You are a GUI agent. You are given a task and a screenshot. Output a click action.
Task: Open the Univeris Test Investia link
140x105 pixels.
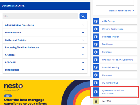[x=113, y=29]
